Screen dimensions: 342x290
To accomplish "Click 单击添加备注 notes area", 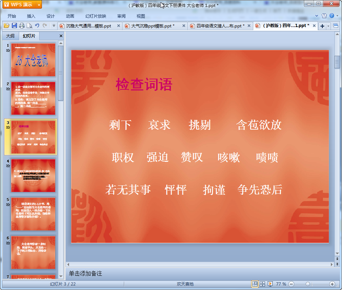I will pyautogui.click(x=85, y=273).
